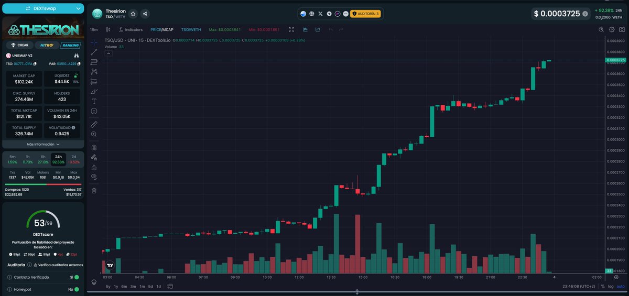Open the project Telegram link
The image size is (629, 296).
329,14
